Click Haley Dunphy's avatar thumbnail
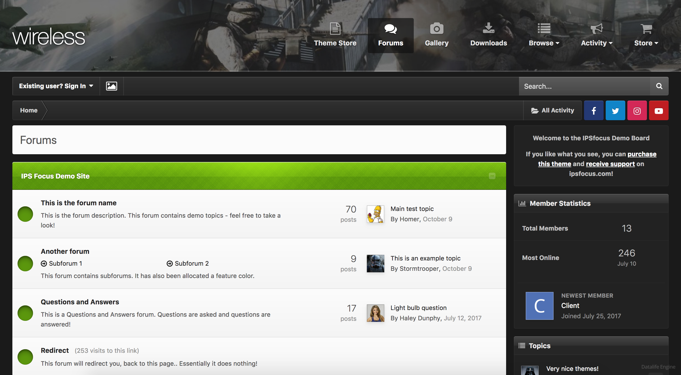The height and width of the screenshot is (375, 681). [x=375, y=313]
